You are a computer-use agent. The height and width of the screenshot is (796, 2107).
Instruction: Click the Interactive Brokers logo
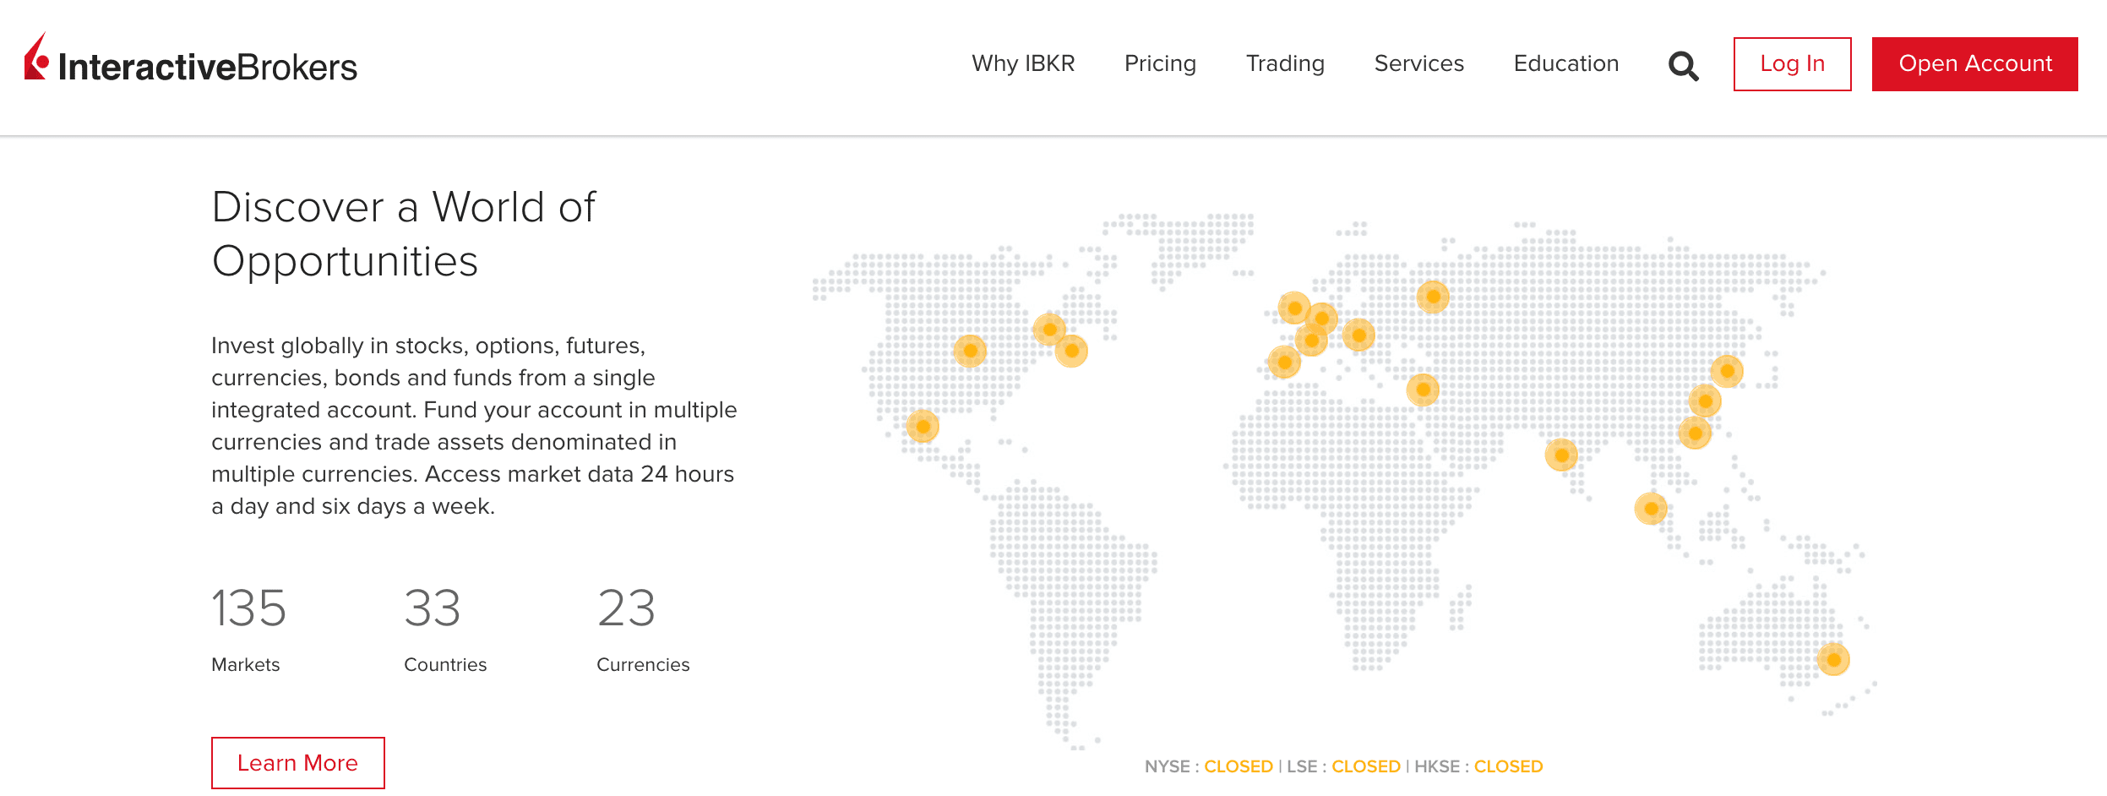coord(190,64)
